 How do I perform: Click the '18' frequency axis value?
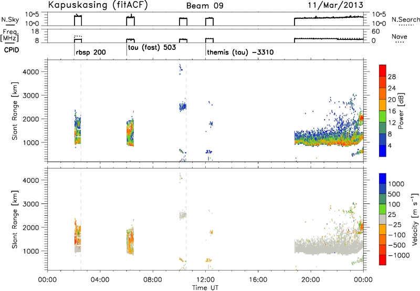(x=35, y=32)
